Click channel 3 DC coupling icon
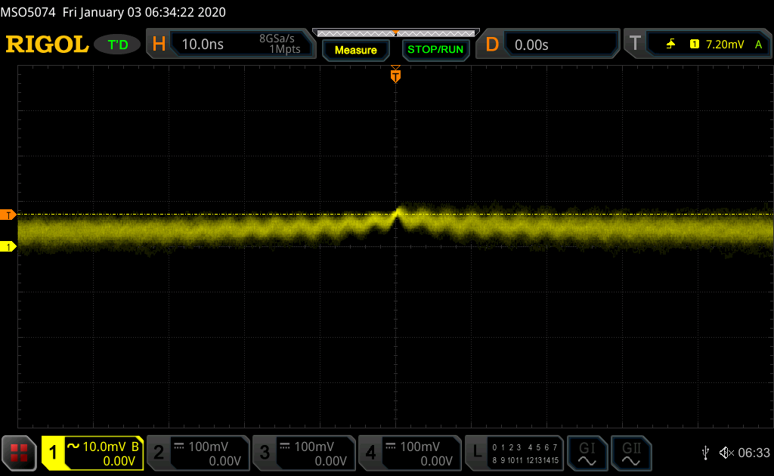774x476 pixels. [285, 446]
